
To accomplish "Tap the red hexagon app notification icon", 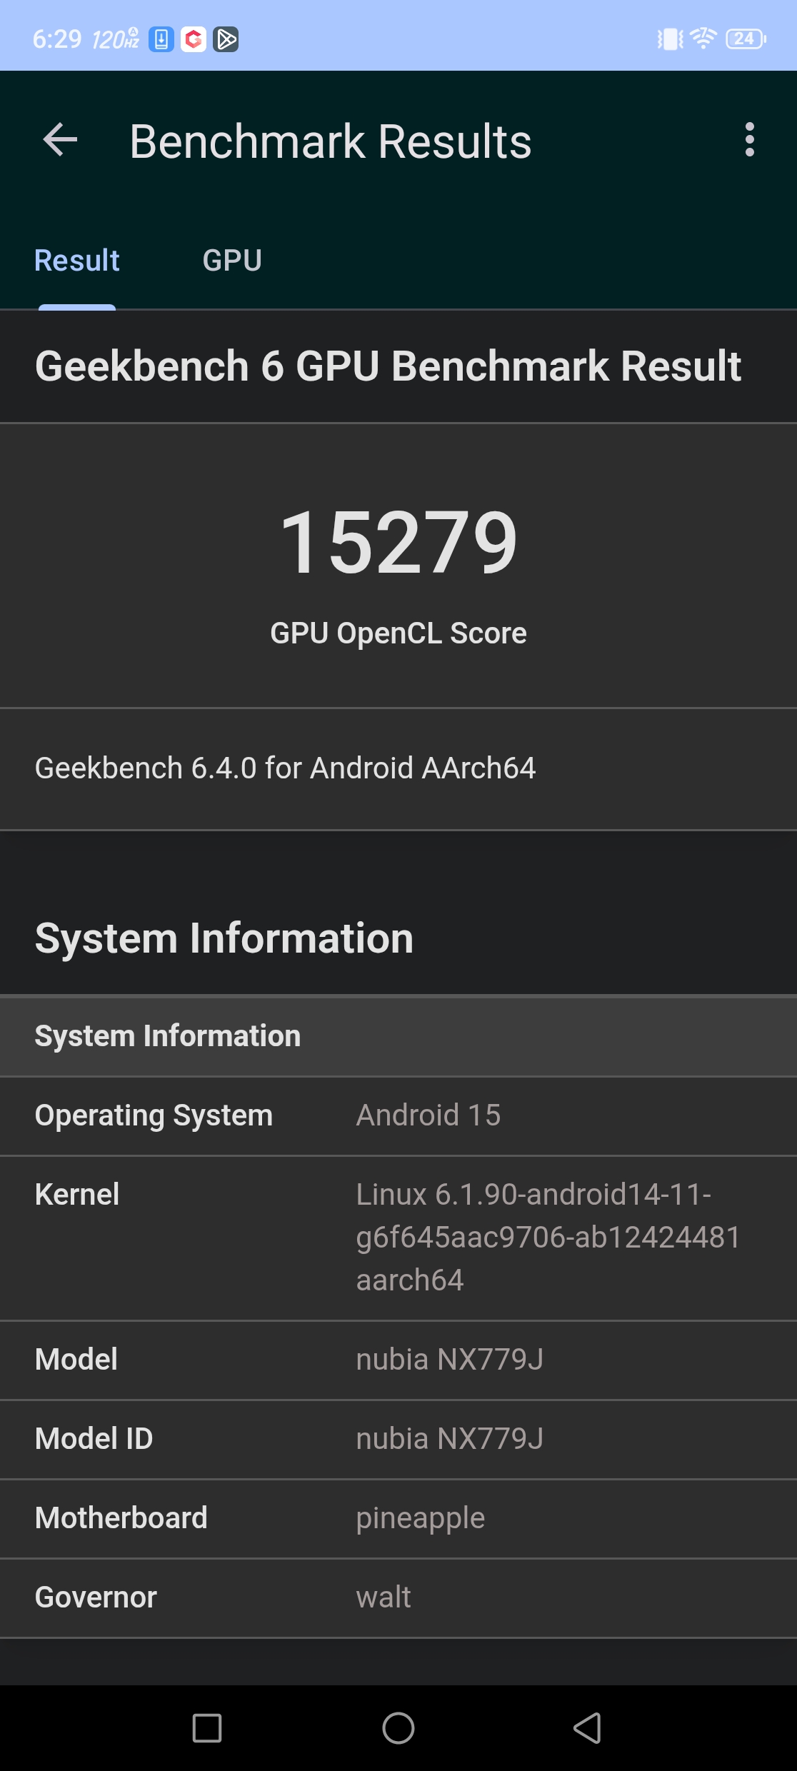I will click(x=194, y=39).
